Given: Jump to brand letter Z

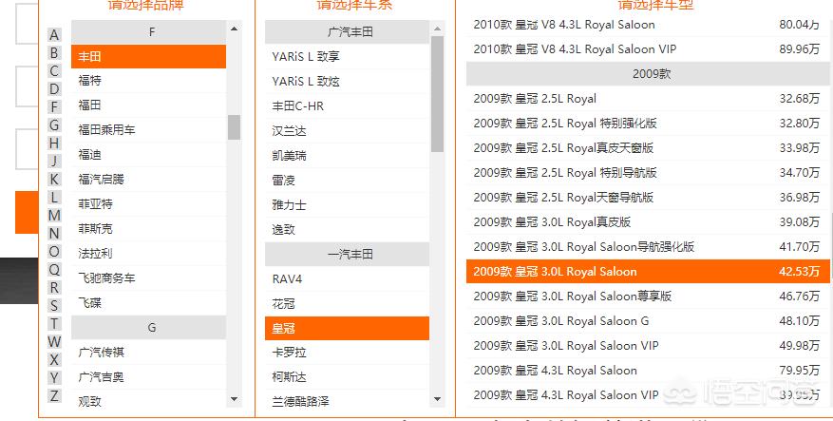Looking at the screenshot, I should point(54,396).
